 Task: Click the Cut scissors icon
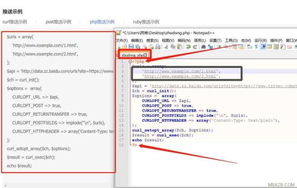(x=166, y=47)
